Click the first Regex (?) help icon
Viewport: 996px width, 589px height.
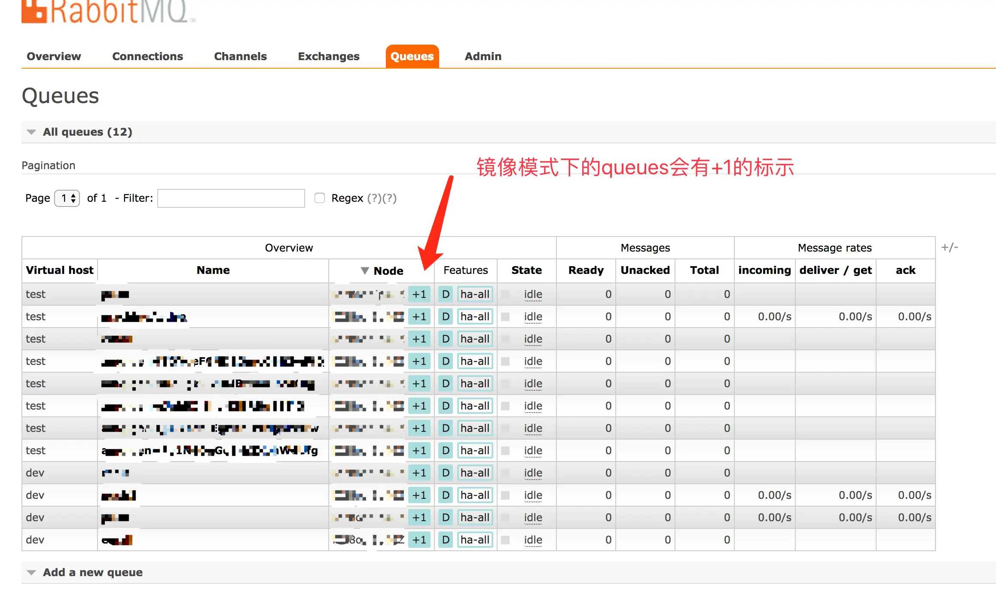click(374, 198)
